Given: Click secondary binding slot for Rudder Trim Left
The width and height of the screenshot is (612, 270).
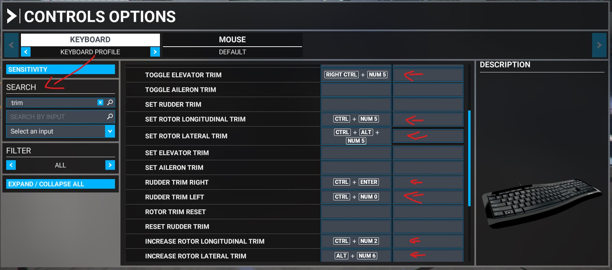Looking at the screenshot, I should click(428, 197).
